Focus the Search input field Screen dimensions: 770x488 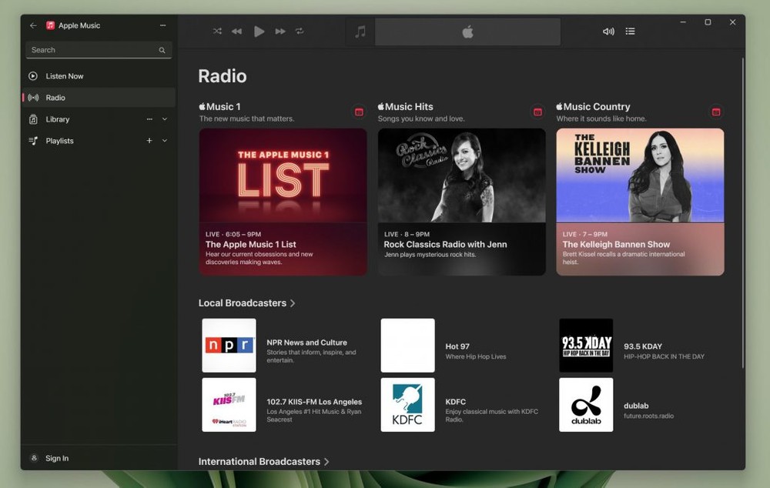coord(99,50)
